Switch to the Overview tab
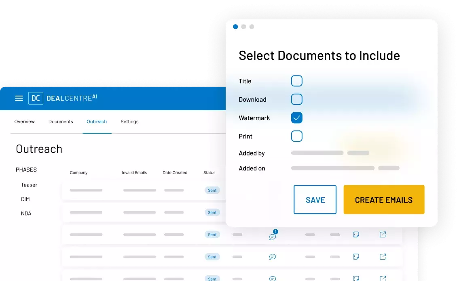 [25, 122]
